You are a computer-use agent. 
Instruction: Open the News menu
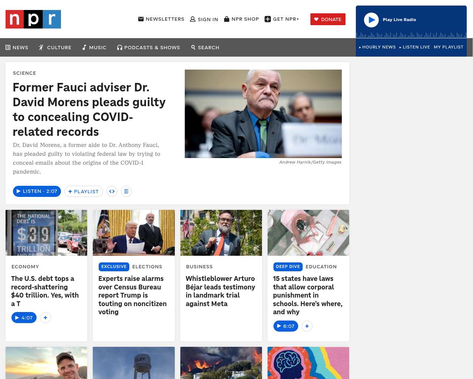(x=17, y=47)
